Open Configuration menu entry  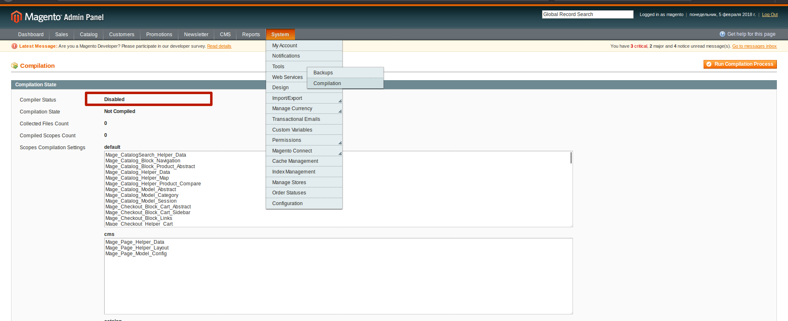[304, 203]
